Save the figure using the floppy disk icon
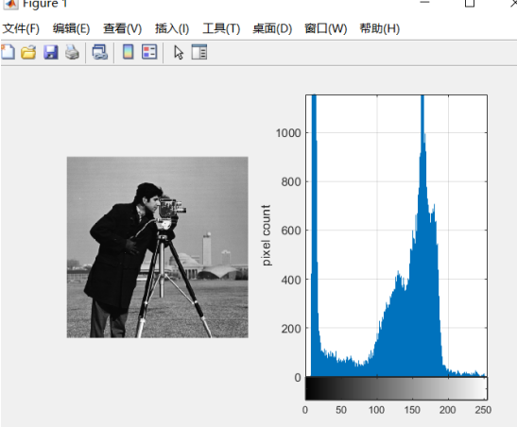This screenshot has height=427, width=517. point(50,52)
